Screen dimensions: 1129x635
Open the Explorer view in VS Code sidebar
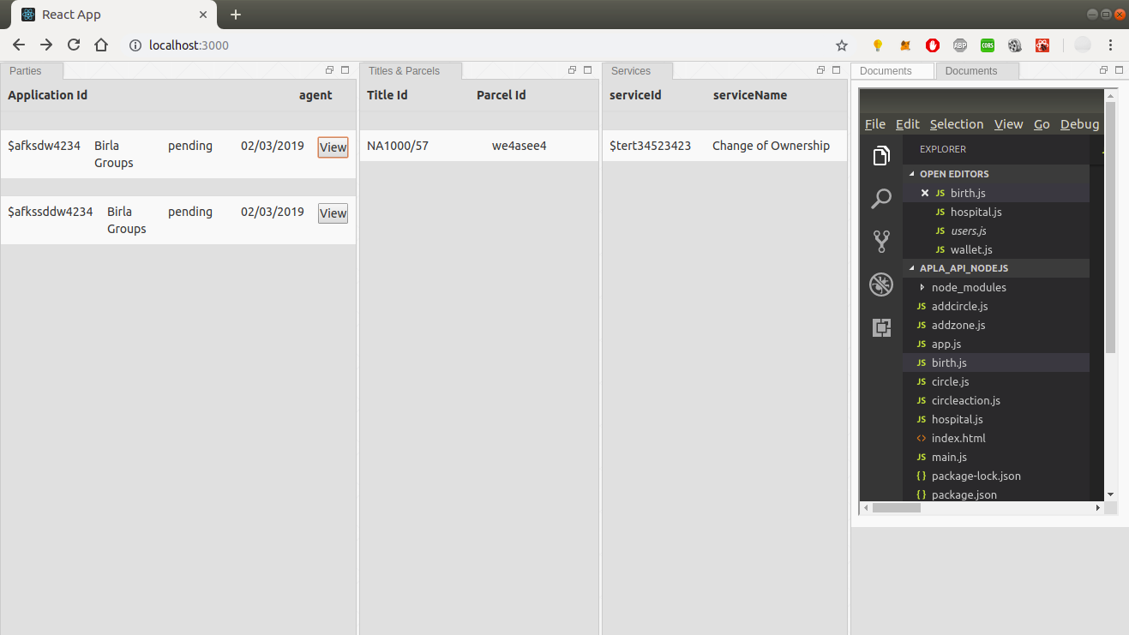pos(881,155)
